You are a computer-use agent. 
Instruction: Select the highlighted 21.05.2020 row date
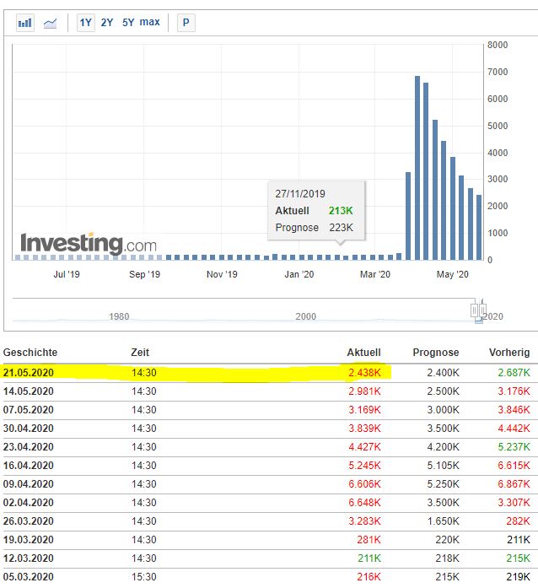click(29, 372)
